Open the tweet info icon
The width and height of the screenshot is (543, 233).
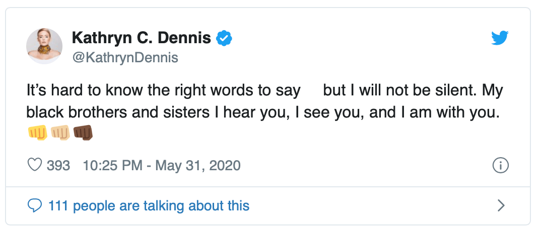point(500,165)
